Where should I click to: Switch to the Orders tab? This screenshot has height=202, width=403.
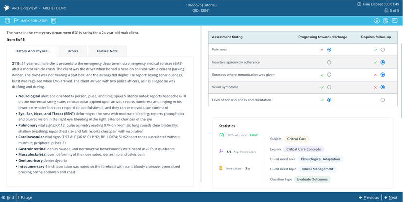pos(73,51)
